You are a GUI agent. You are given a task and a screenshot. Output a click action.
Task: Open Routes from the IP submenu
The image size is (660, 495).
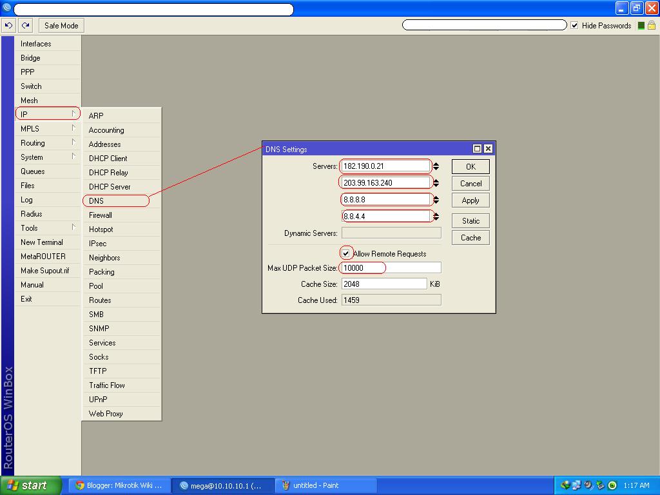click(x=122, y=300)
